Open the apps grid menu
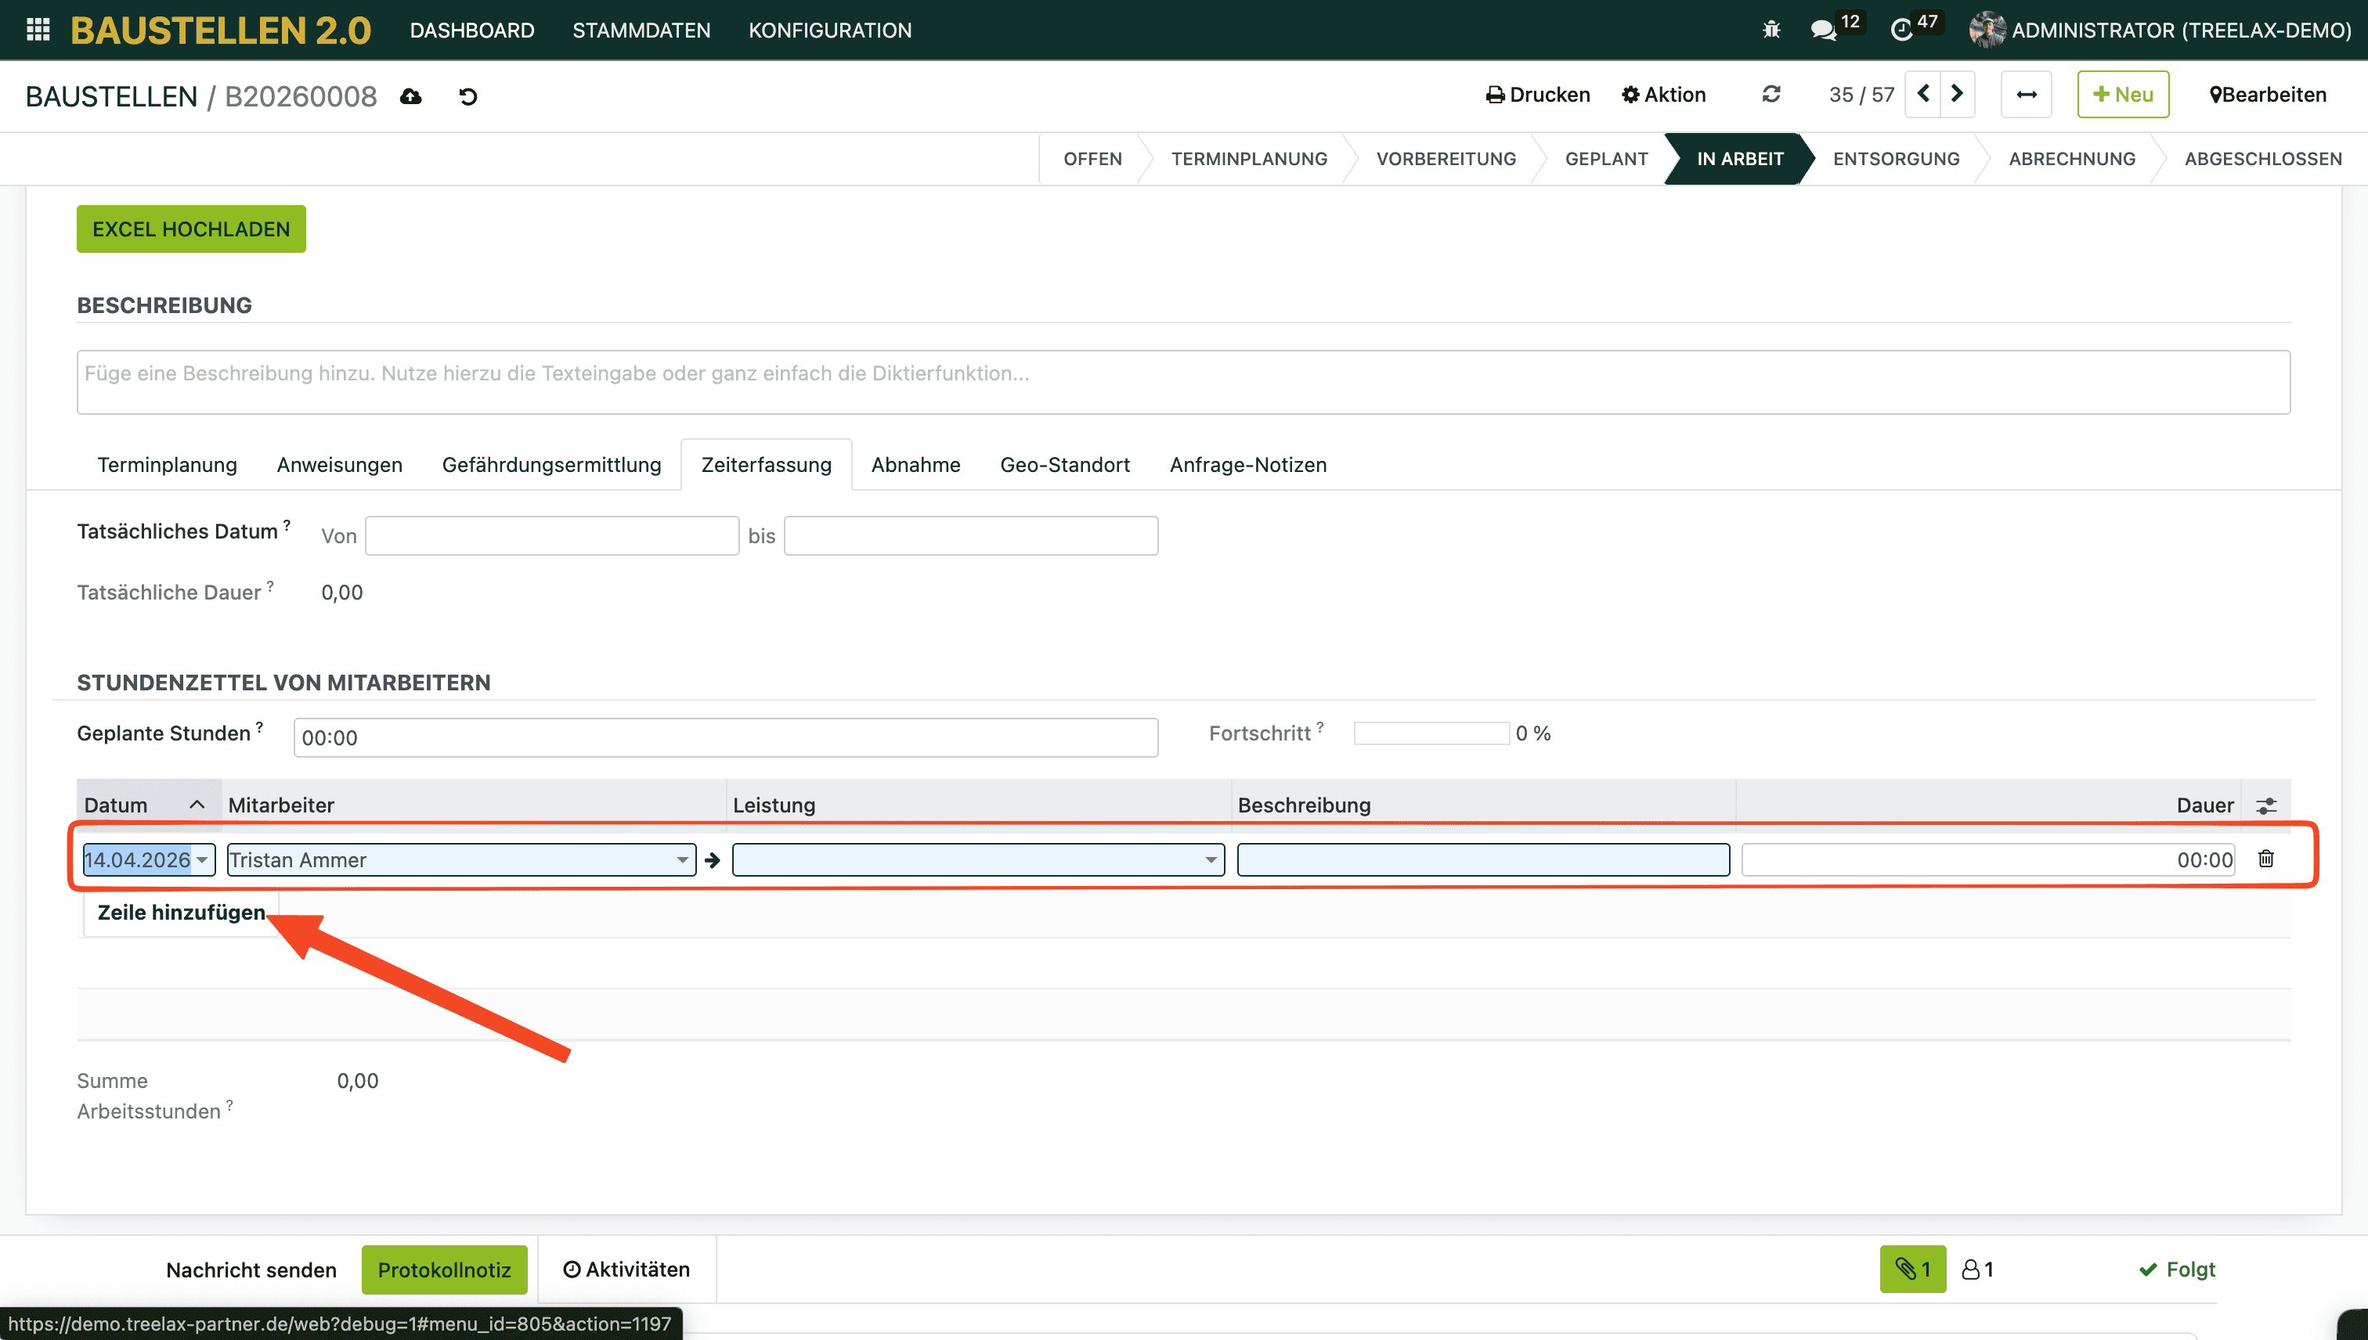Viewport: 2368px width, 1340px height. [x=38, y=30]
